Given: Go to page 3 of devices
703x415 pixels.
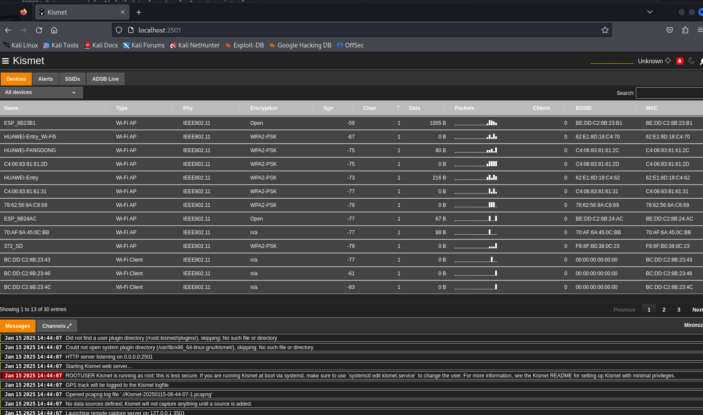Looking at the screenshot, I should pyautogui.click(x=679, y=310).
